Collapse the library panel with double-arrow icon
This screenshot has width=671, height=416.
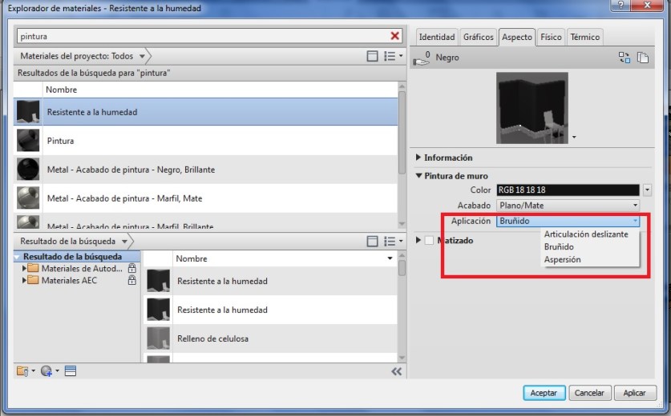pyautogui.click(x=396, y=371)
